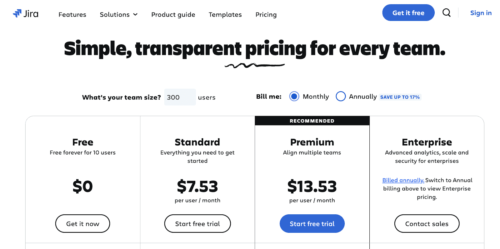Navigate to the Templates page
The height and width of the screenshot is (249, 500).
coord(225,14)
